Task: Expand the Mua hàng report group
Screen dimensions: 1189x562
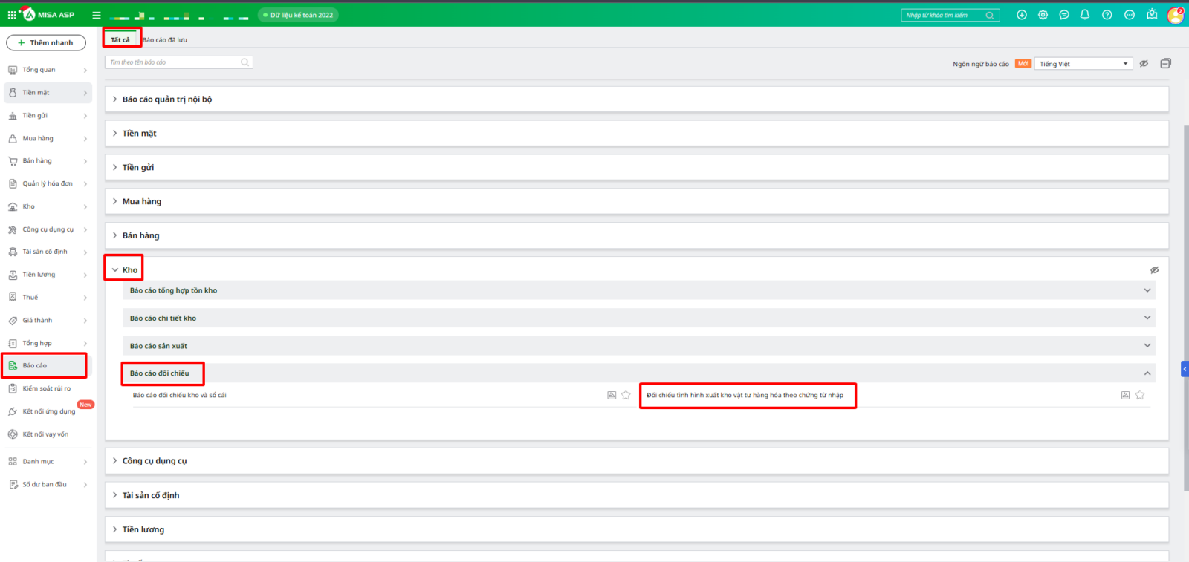Action: click(x=142, y=202)
